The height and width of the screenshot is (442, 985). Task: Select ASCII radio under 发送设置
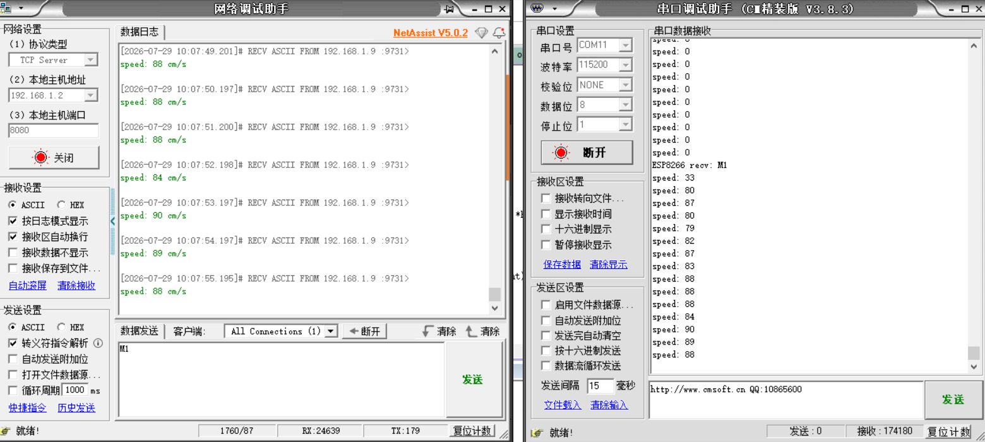13,328
